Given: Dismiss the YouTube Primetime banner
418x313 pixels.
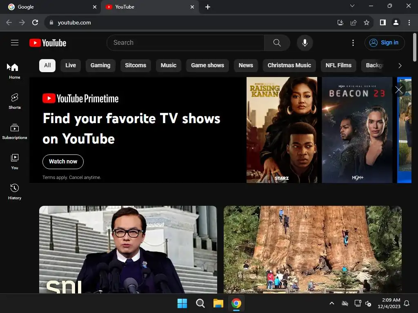Looking at the screenshot, I should [x=398, y=90].
